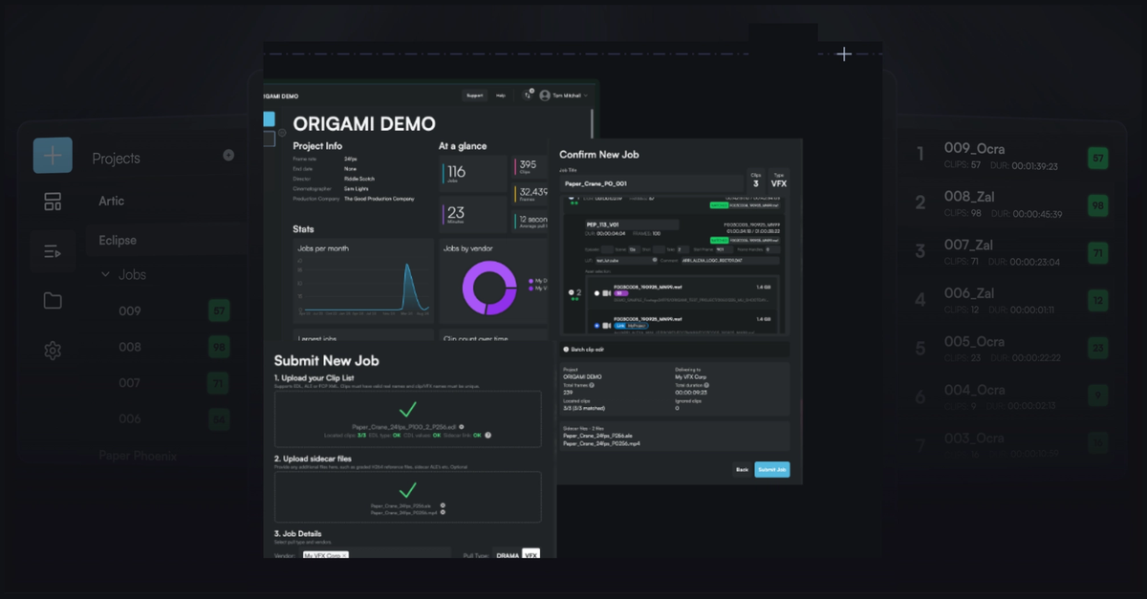This screenshot has width=1147, height=599.
Task: Click the help icon next to Sidebar link OK
Action: pos(487,435)
